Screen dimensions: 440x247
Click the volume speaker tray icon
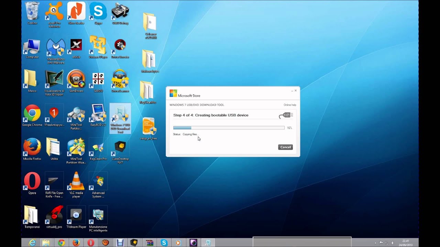(393, 243)
